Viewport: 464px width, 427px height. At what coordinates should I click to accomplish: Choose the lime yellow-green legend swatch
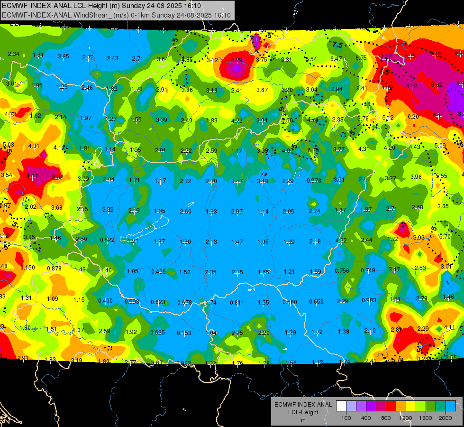[421, 406]
